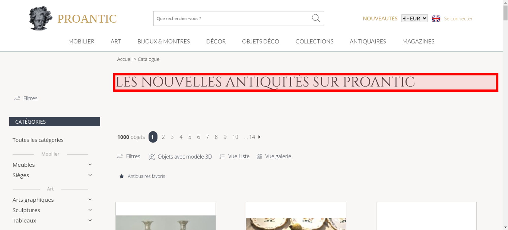
Task: Open the EUR currency dropdown
Action: click(x=415, y=18)
